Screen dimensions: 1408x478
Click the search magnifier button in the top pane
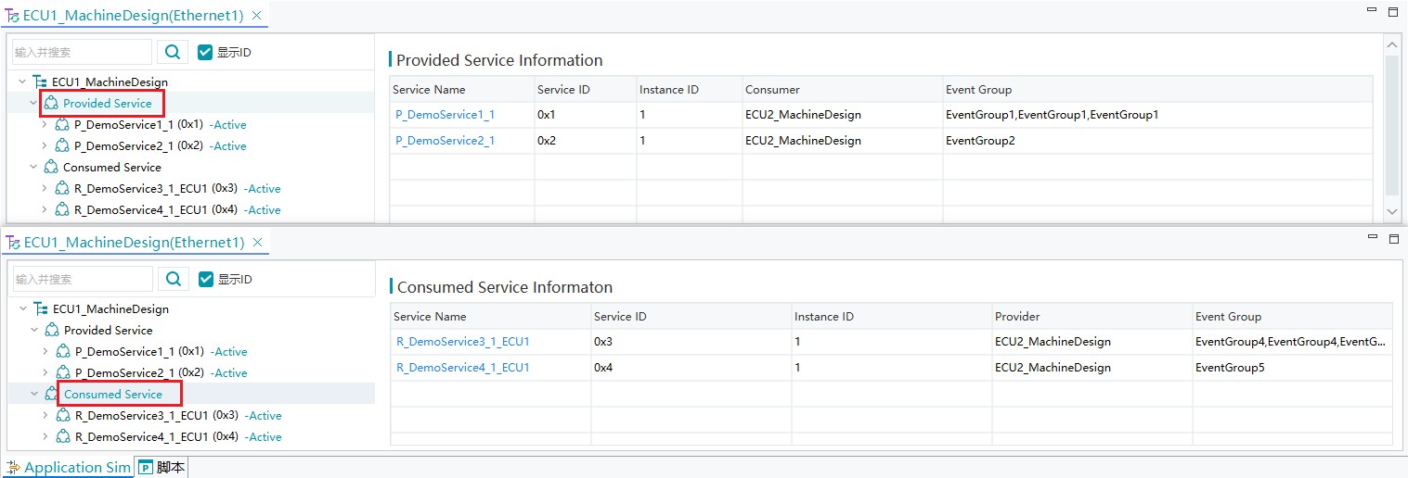[x=173, y=52]
